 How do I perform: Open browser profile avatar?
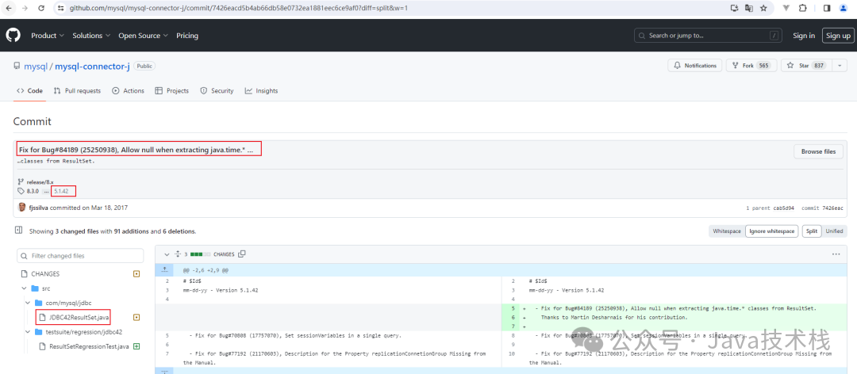point(842,8)
